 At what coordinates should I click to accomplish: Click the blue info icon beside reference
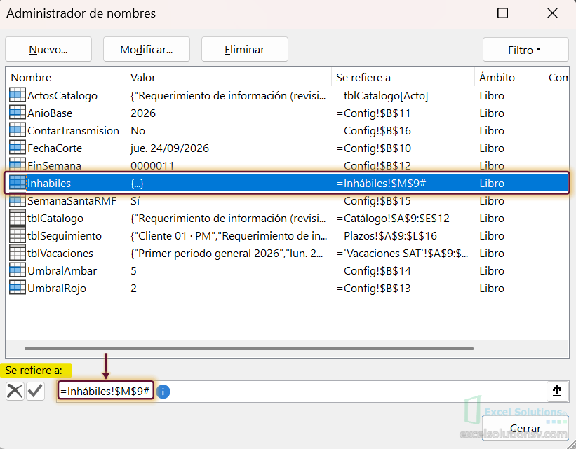[163, 392]
